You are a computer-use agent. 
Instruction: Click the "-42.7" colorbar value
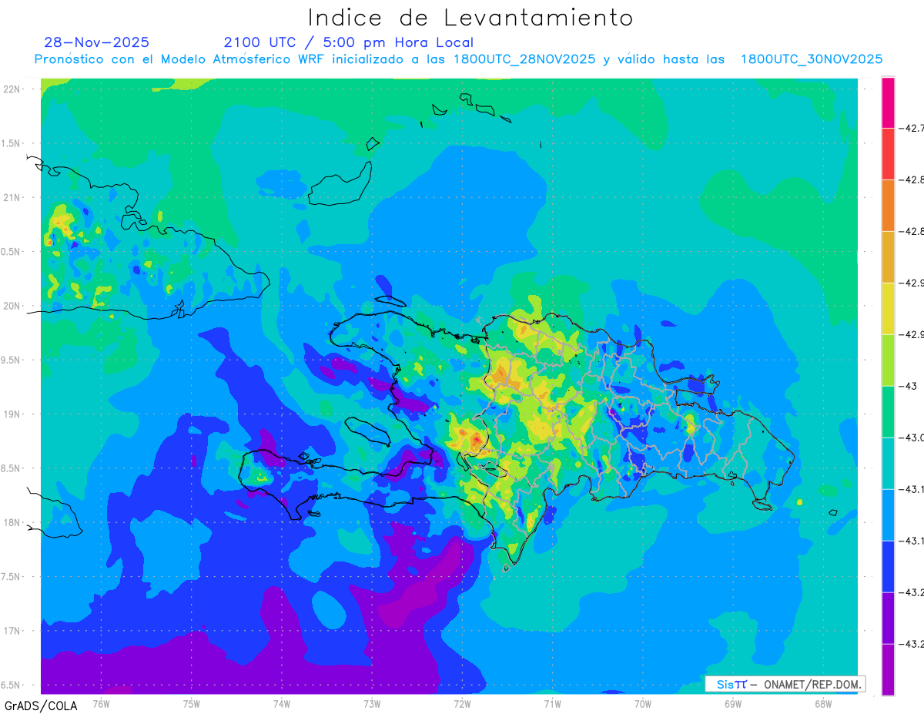coord(912,128)
